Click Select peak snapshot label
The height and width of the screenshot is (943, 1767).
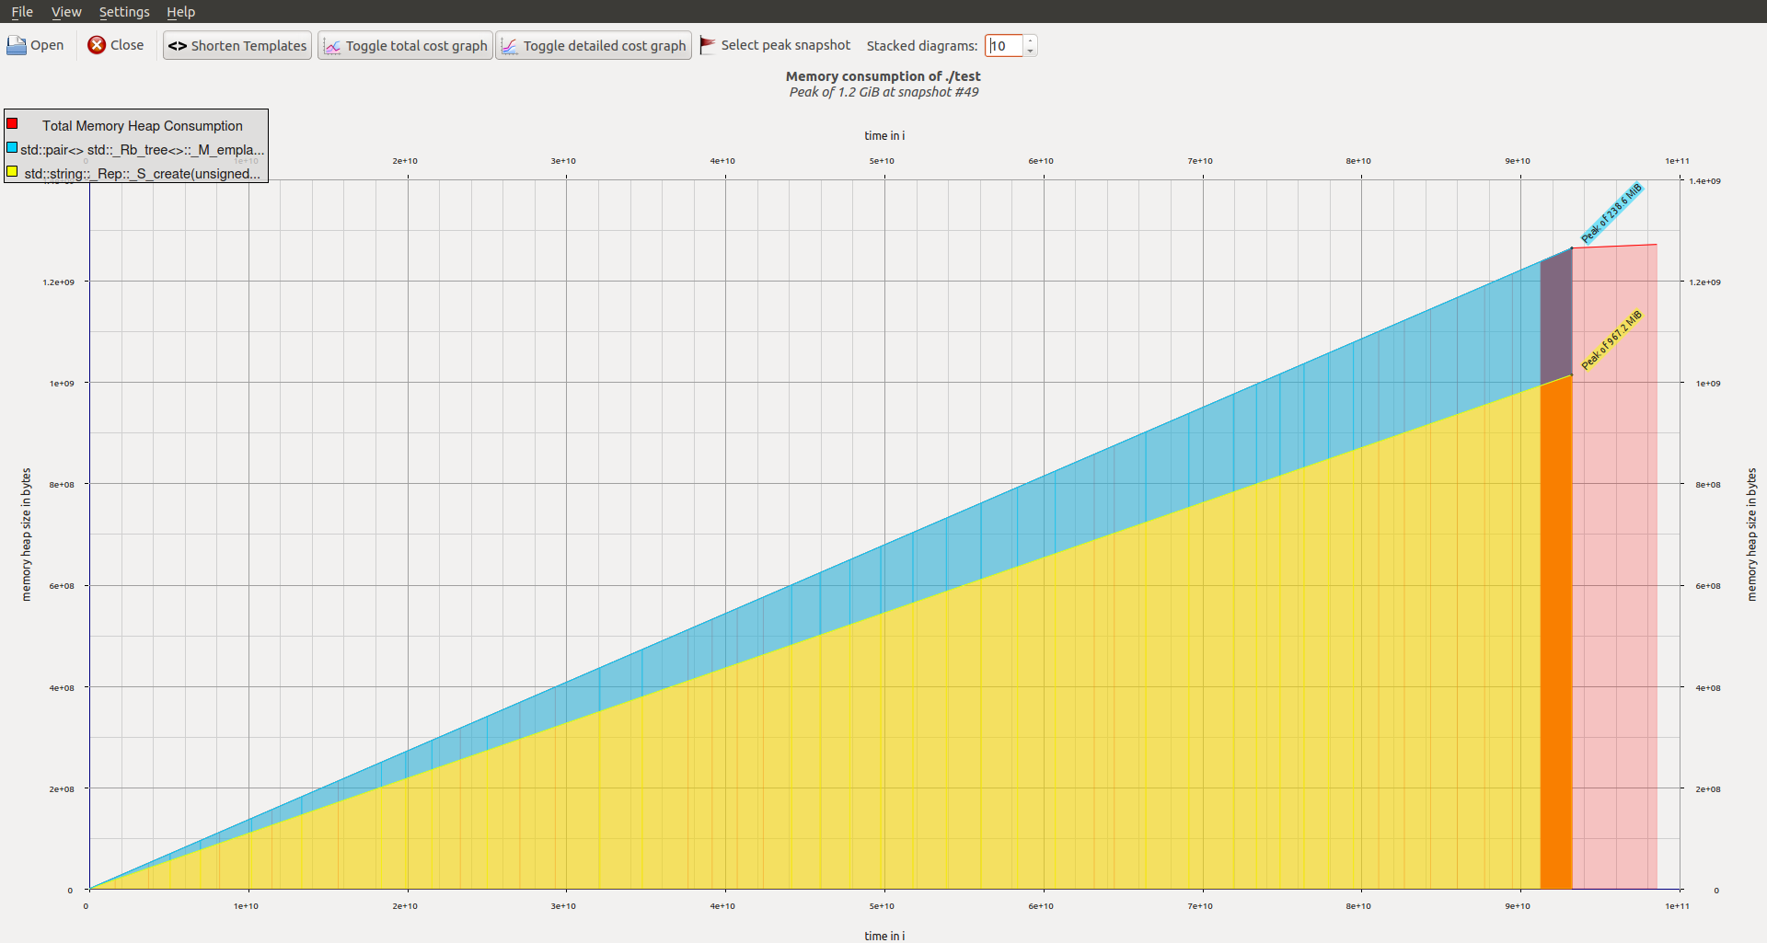tap(786, 45)
